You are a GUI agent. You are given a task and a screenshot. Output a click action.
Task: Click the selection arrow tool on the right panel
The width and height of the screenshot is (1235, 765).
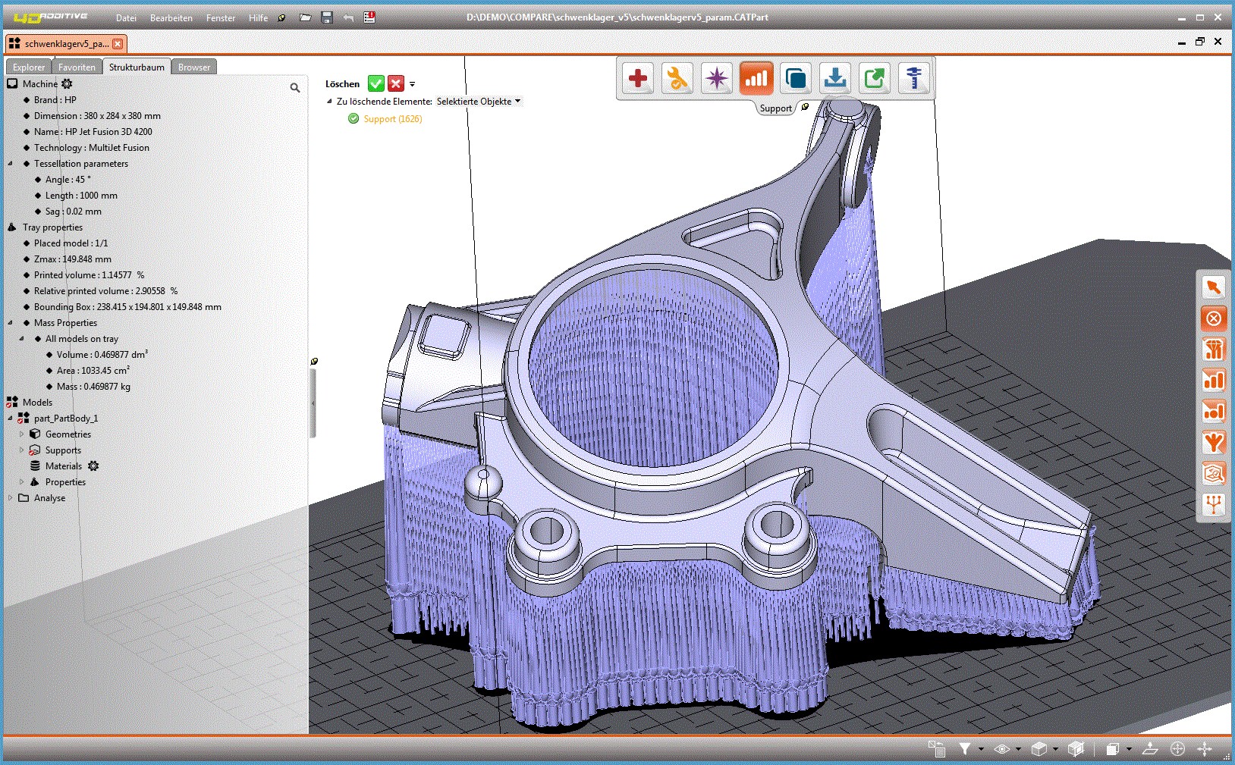pyautogui.click(x=1215, y=287)
